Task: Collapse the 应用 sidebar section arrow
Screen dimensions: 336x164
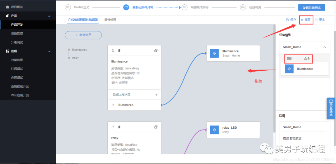Action: click(x=49, y=51)
